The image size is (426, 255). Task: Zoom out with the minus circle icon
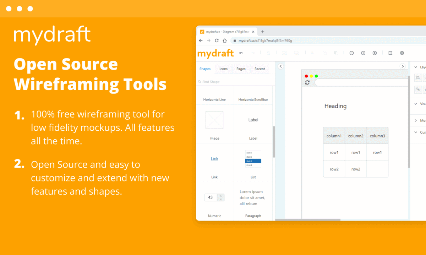[x=351, y=53]
